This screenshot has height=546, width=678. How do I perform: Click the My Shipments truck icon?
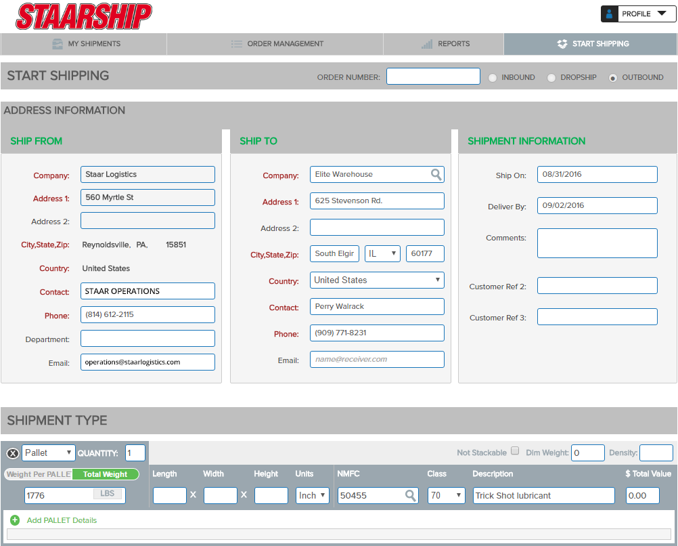click(58, 44)
